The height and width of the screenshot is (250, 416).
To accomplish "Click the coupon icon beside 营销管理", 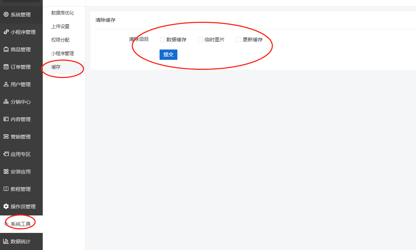I will click(6, 136).
